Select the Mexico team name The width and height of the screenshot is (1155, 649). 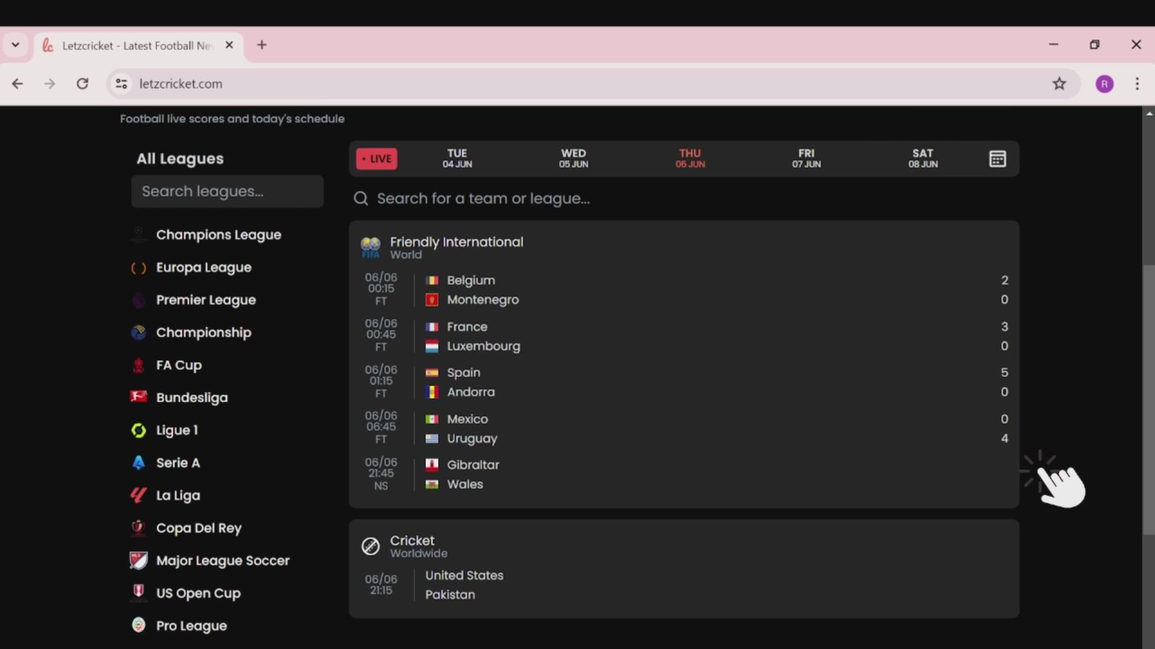pyautogui.click(x=467, y=419)
